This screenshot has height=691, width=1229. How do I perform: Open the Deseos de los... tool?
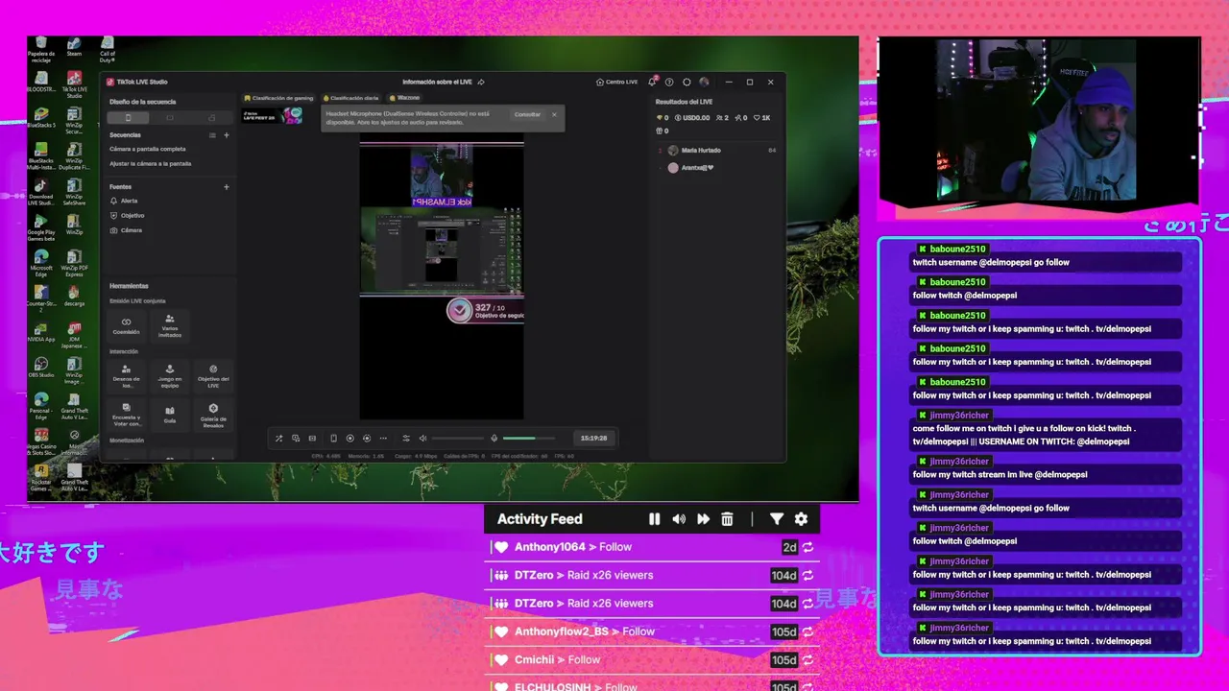(126, 375)
